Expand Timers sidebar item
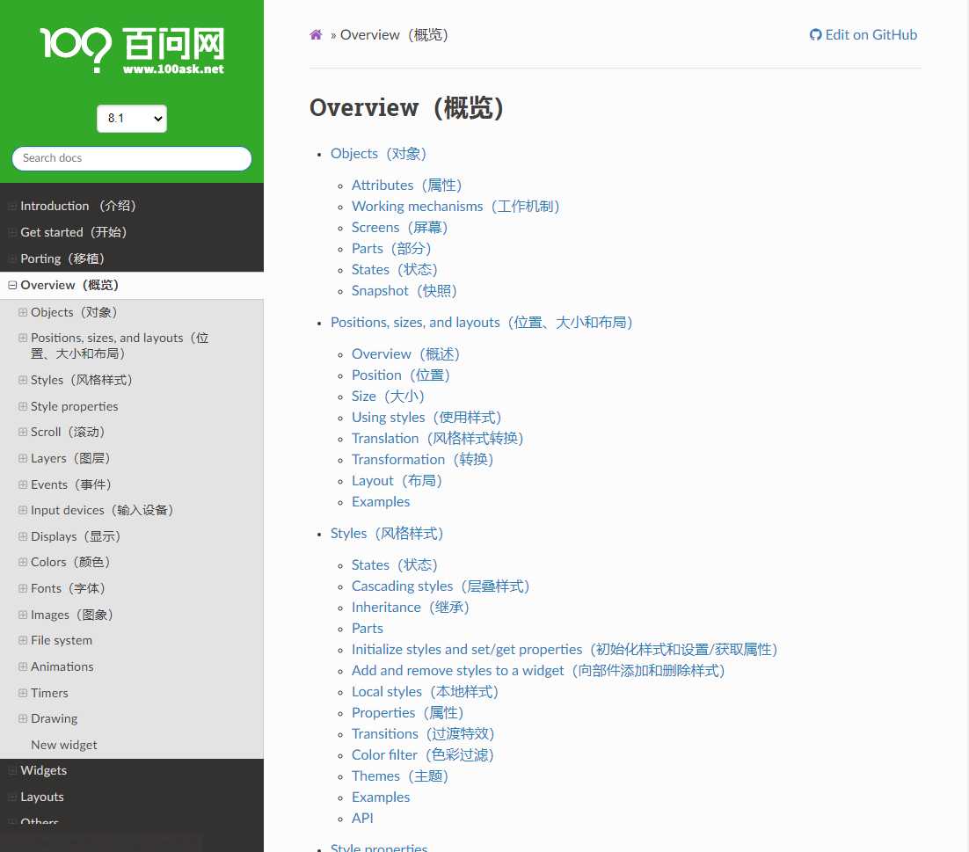This screenshot has width=969, height=852. coord(23,693)
